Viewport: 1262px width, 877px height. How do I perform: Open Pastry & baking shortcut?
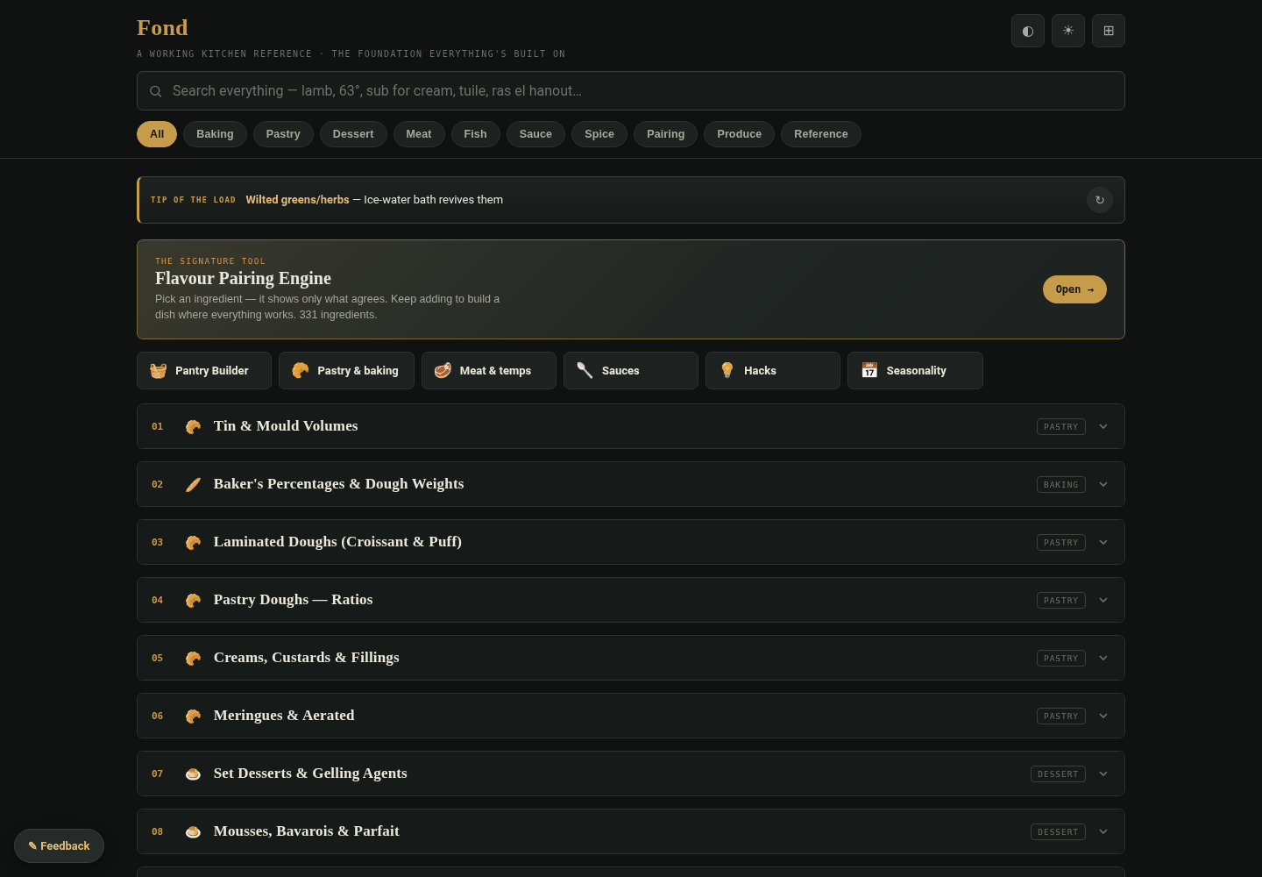346,371
